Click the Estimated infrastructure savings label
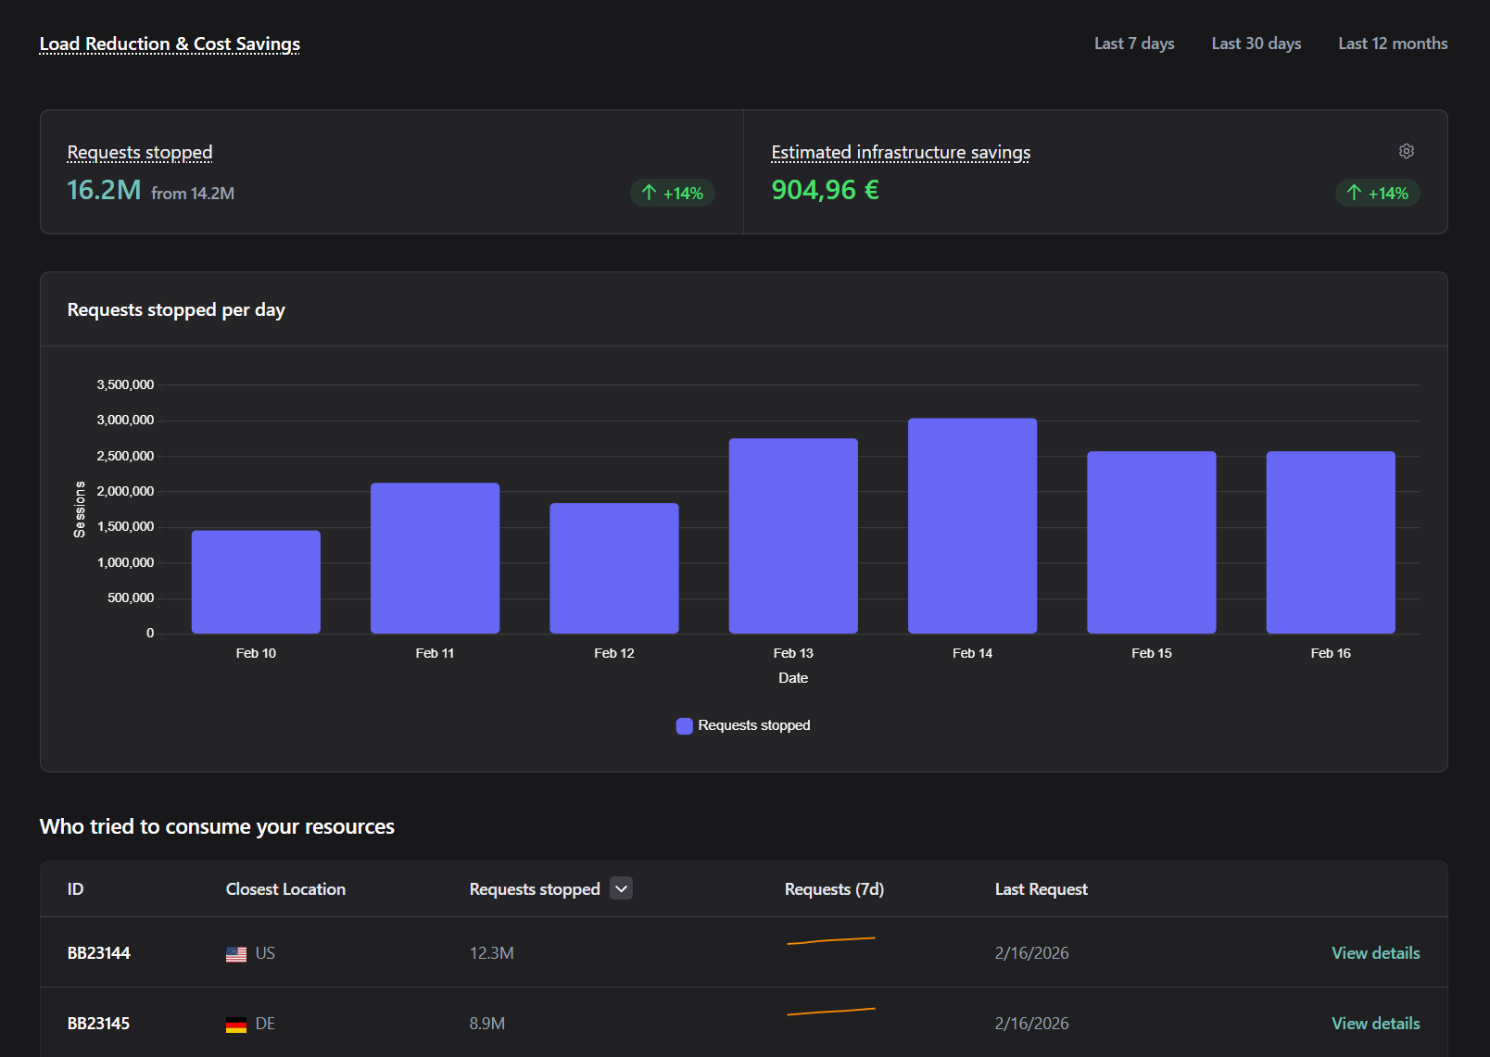 [900, 152]
